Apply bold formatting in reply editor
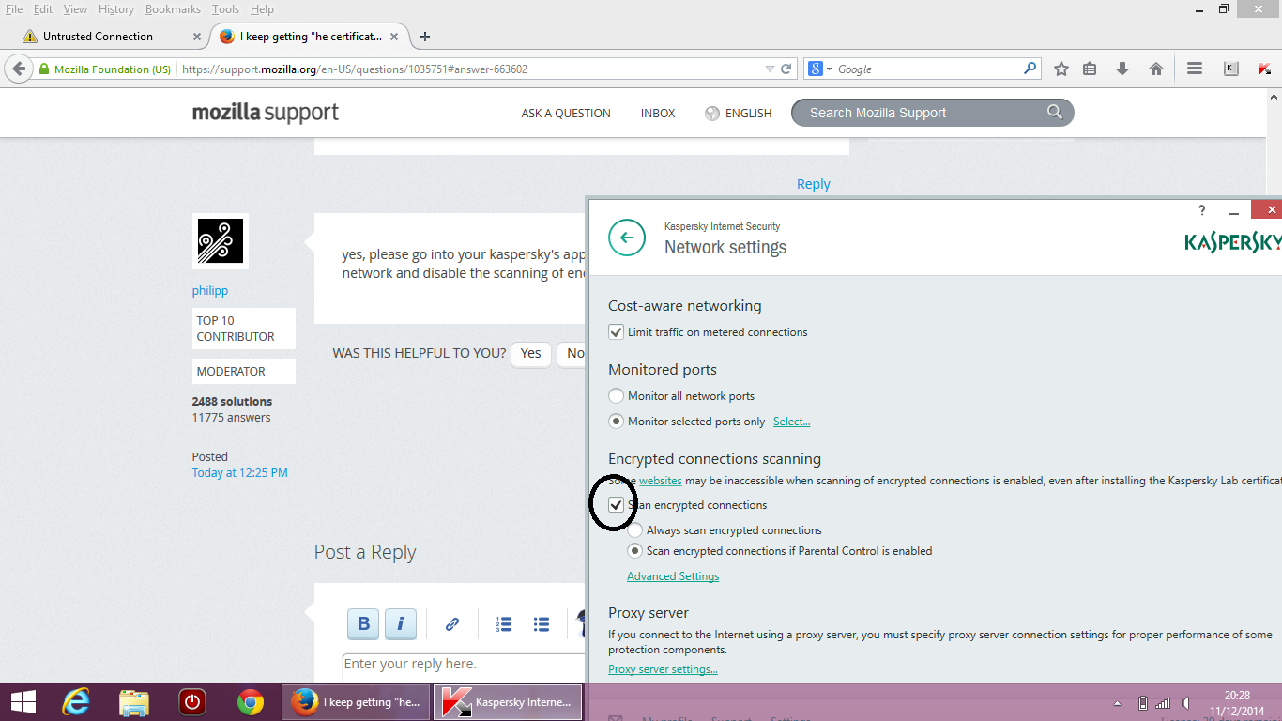Screen dimensions: 1282x721 363,623
